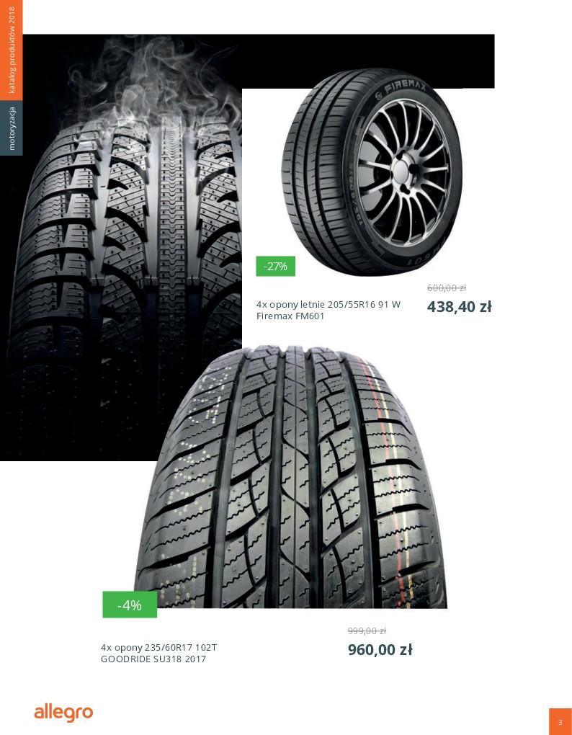Open the 'motoryzacja' side tab
This screenshot has height=735, width=572.
pyautogui.click(x=12, y=128)
